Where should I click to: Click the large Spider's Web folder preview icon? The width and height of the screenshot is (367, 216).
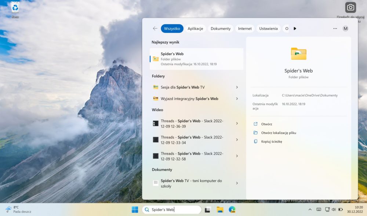point(298,54)
